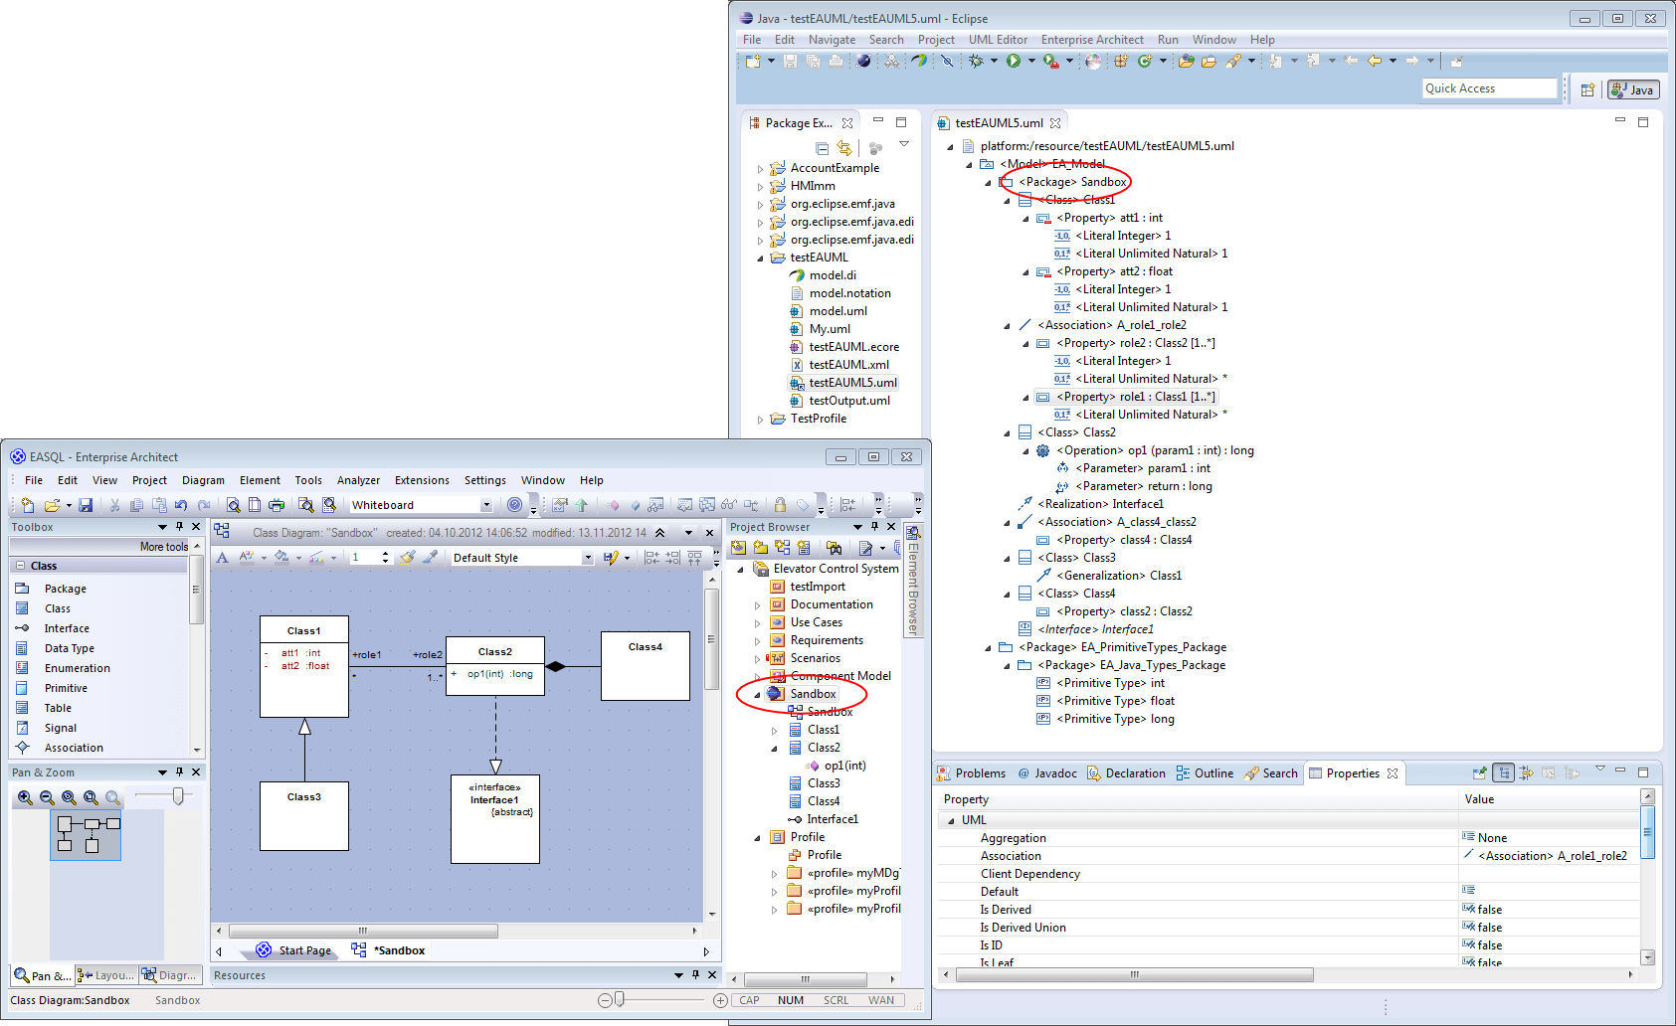Viewport: 1676px width, 1026px height.
Task: Click the status bar zoom slider handle
Action: pos(620,1000)
